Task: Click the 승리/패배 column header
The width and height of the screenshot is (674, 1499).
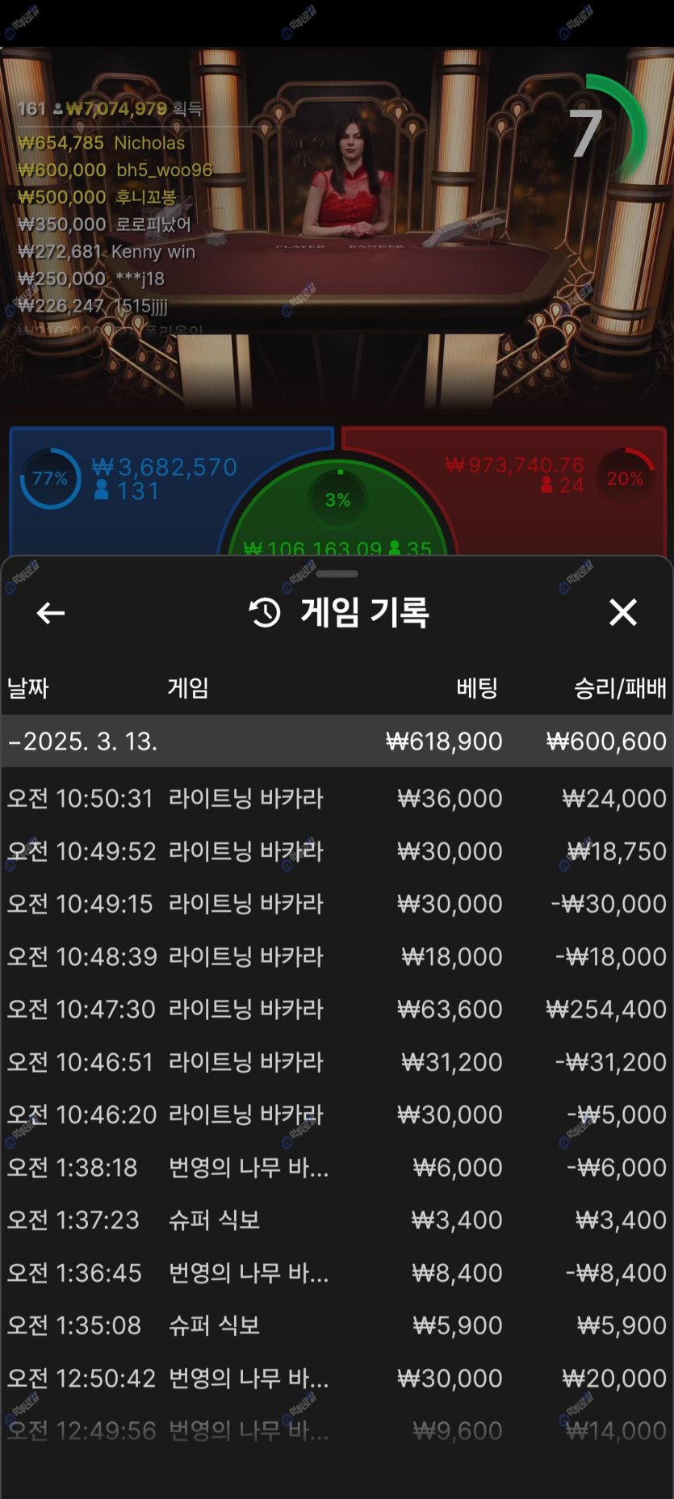Action: [x=619, y=688]
